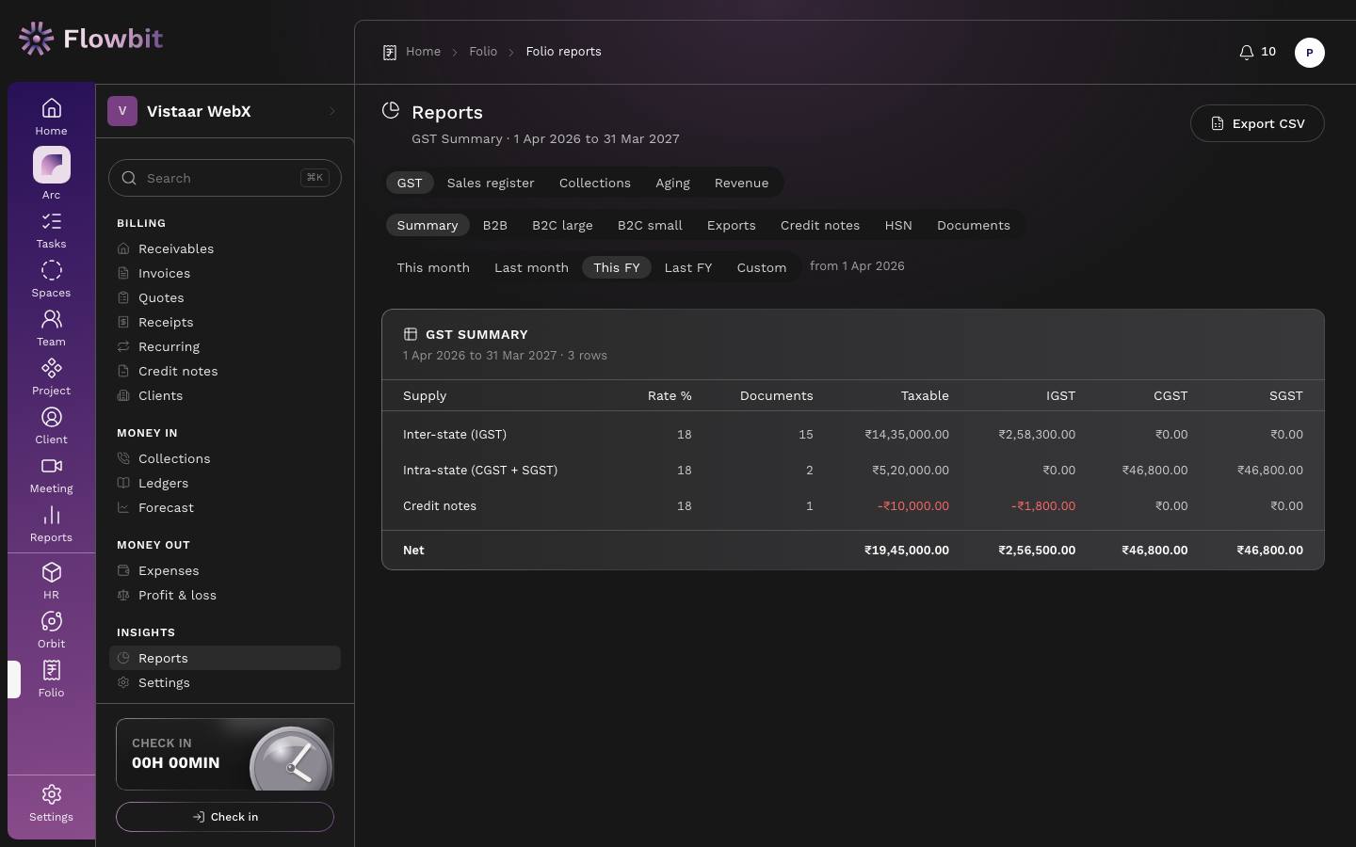
Task: Open the Client module icon
Action: coord(51,425)
